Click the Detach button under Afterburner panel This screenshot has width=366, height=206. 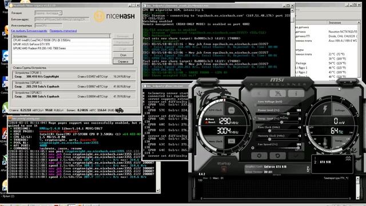[277, 175]
